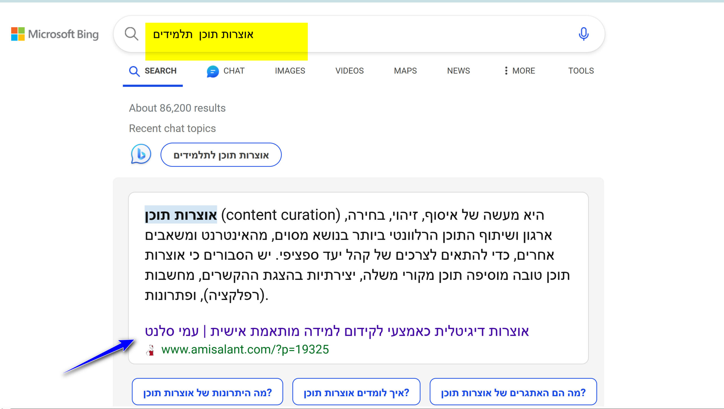Click suggestion 'מה היתרונות של אוצרות תוכן?'

[x=207, y=392]
